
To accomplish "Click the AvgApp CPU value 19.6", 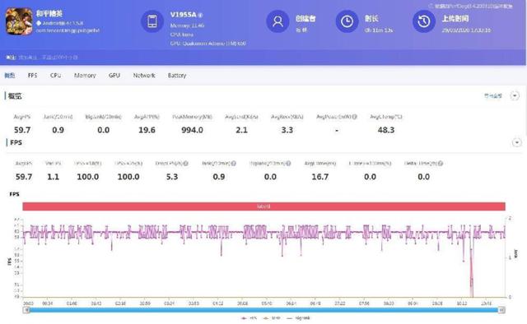I will [x=147, y=130].
